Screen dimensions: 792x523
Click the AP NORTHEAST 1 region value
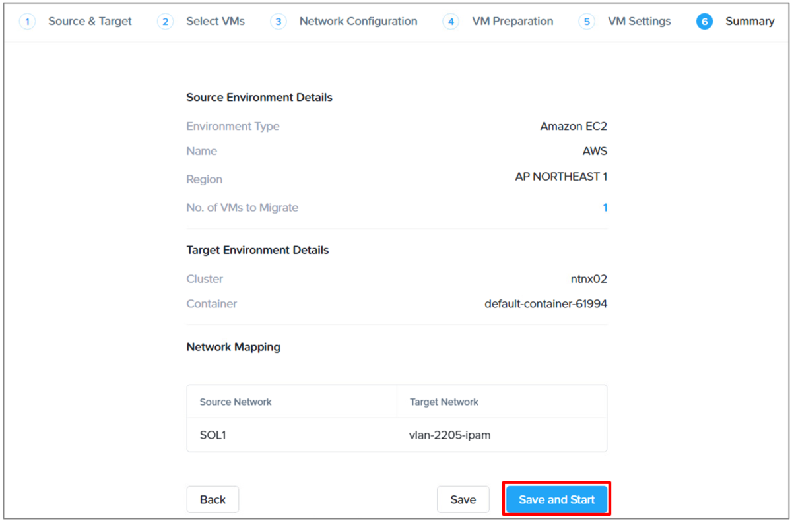pyautogui.click(x=561, y=177)
